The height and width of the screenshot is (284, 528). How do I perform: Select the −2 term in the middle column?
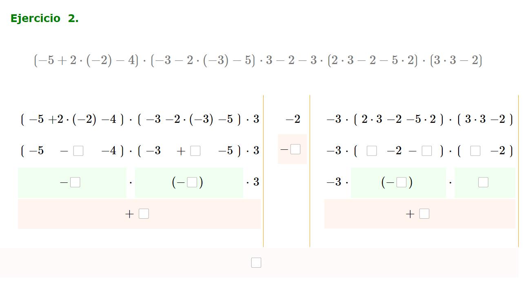coord(293,119)
